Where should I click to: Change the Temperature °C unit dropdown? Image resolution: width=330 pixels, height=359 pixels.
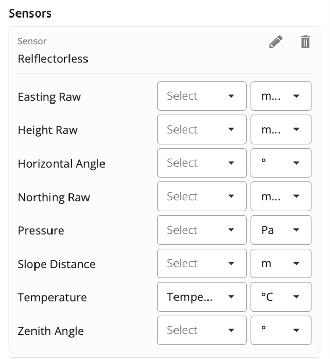281,297
